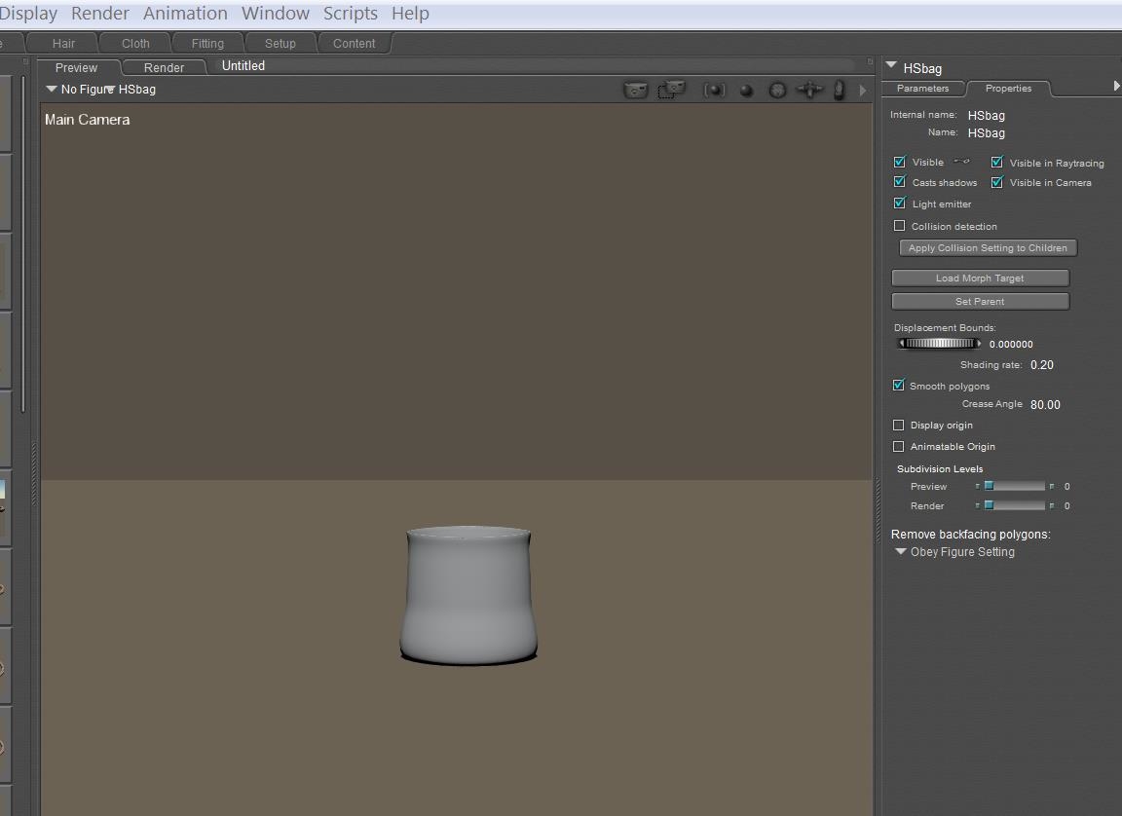Click the Render camera icon
Image resolution: width=1122 pixels, height=816 pixels.
coord(635,90)
